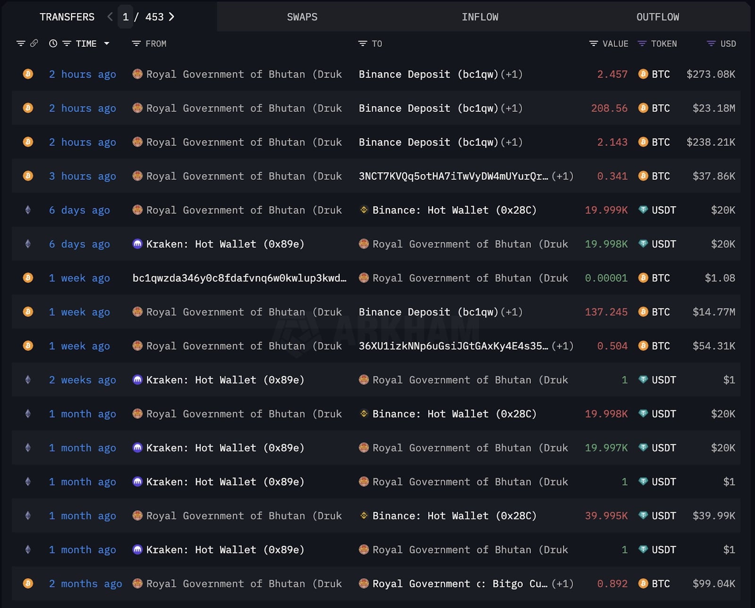Open the Bitgo Custody recipient entity link

click(x=519, y=584)
